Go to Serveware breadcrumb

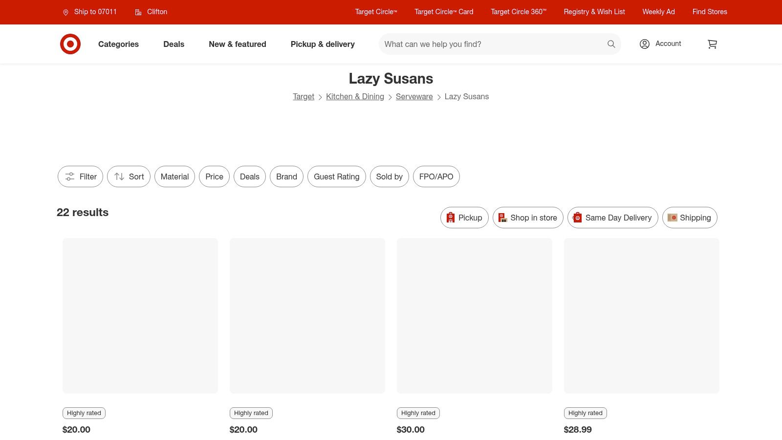pos(414,97)
